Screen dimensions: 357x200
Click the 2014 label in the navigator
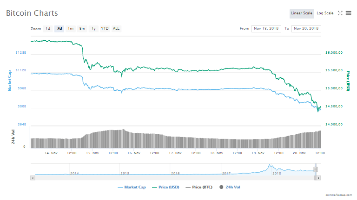click(74, 174)
